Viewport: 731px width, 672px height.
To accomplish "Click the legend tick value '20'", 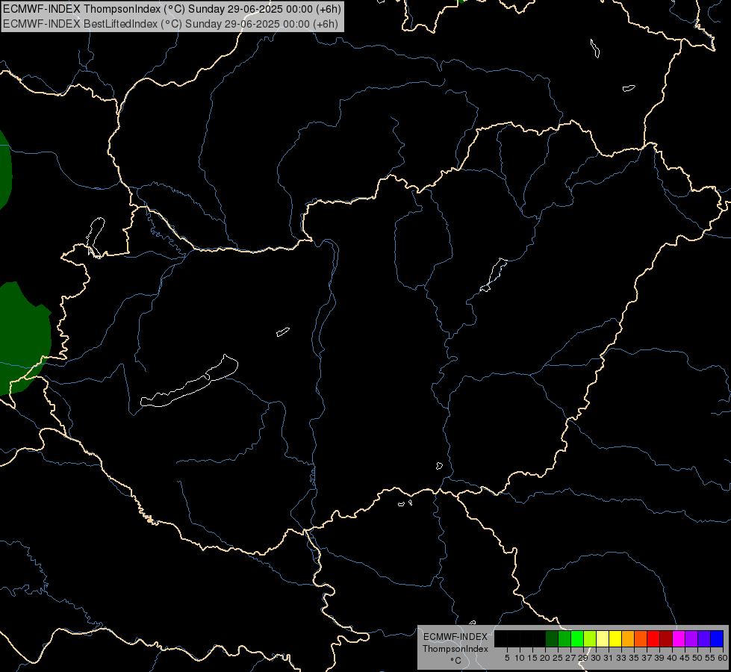I will [x=545, y=658].
